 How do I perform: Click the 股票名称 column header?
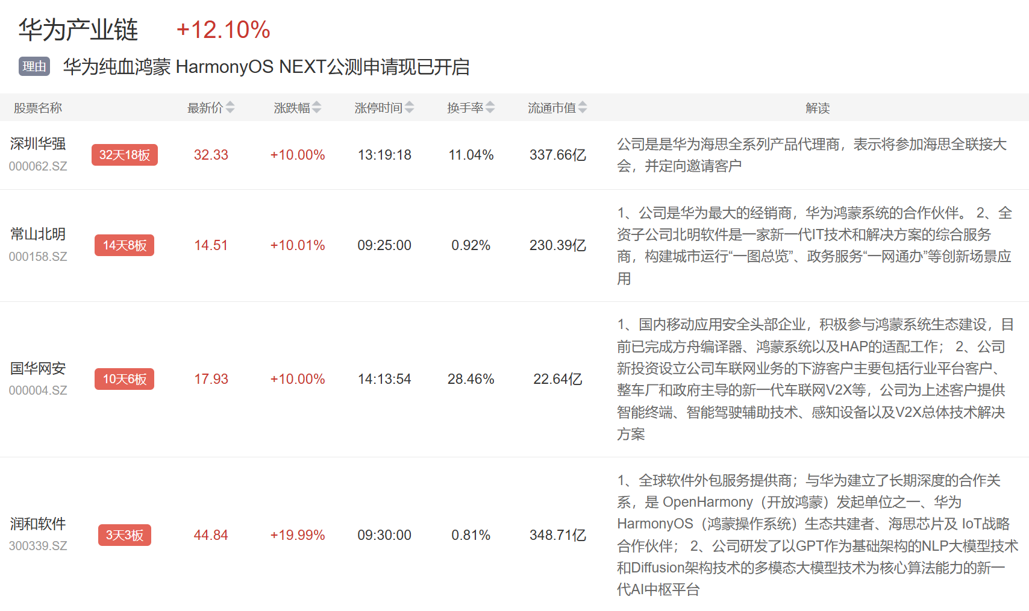tap(38, 108)
